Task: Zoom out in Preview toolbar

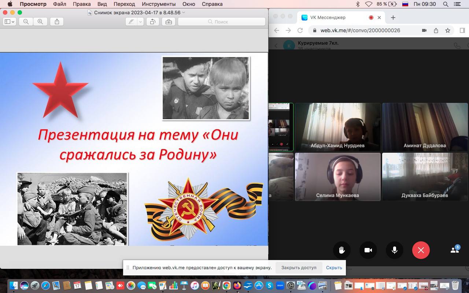Action: coord(26,22)
